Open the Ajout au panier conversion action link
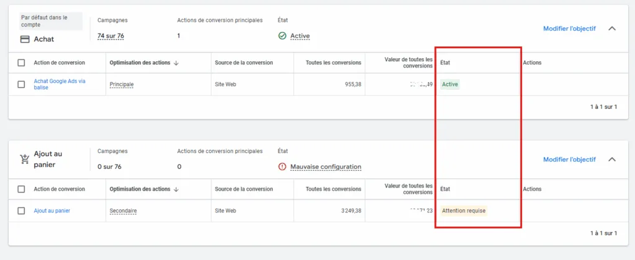The width and height of the screenshot is (635, 260). pos(52,210)
